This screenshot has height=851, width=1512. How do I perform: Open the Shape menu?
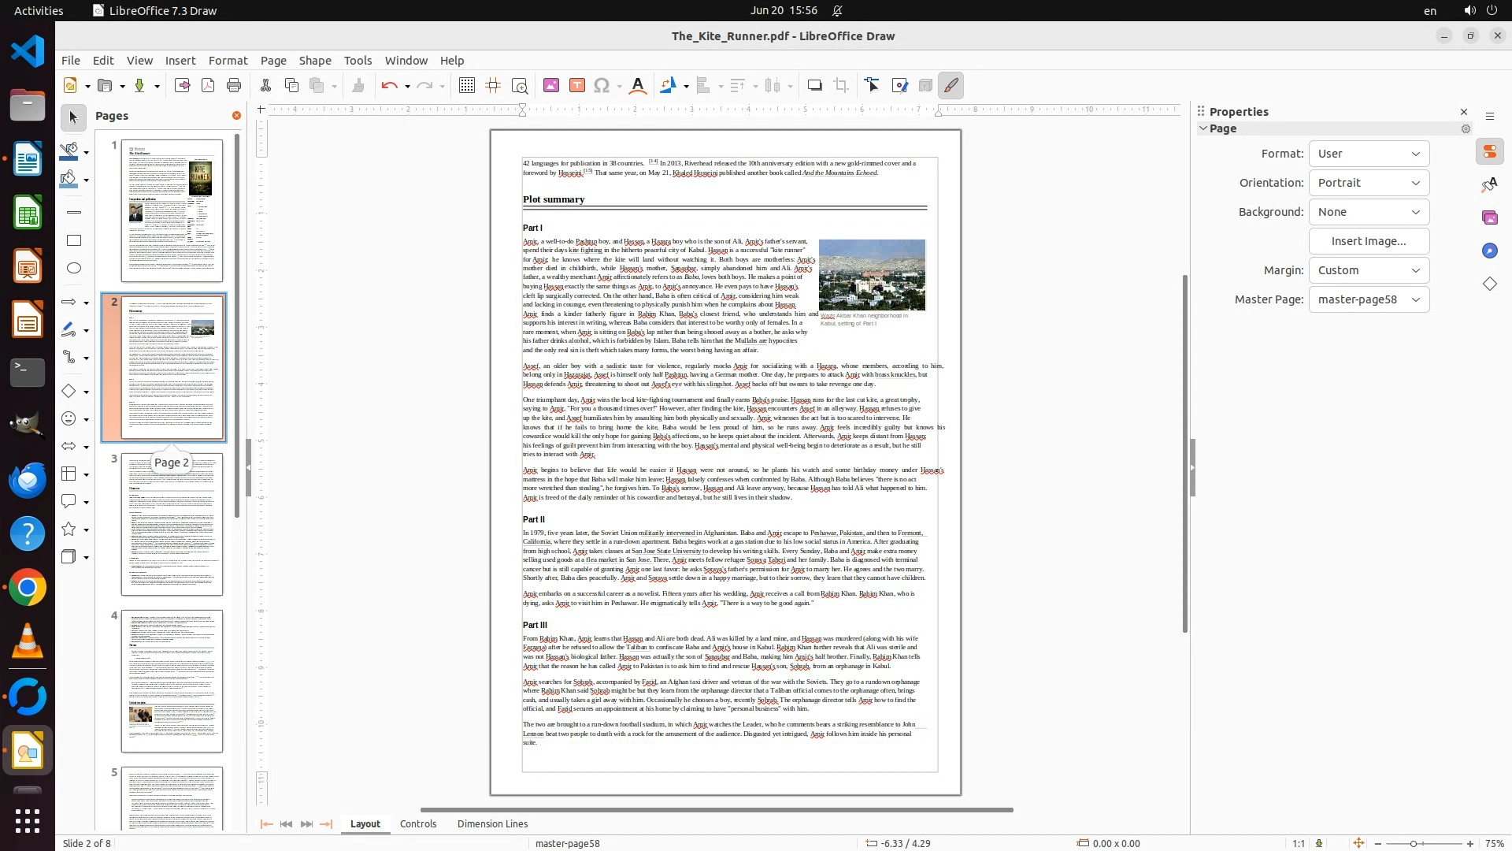[314, 60]
